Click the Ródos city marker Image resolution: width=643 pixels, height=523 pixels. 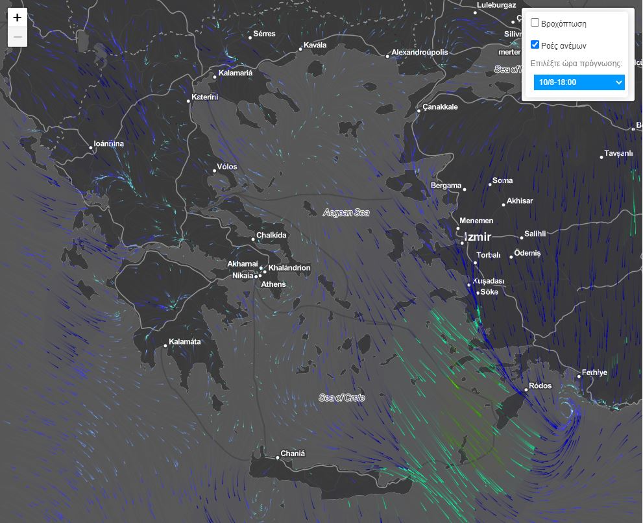click(526, 390)
